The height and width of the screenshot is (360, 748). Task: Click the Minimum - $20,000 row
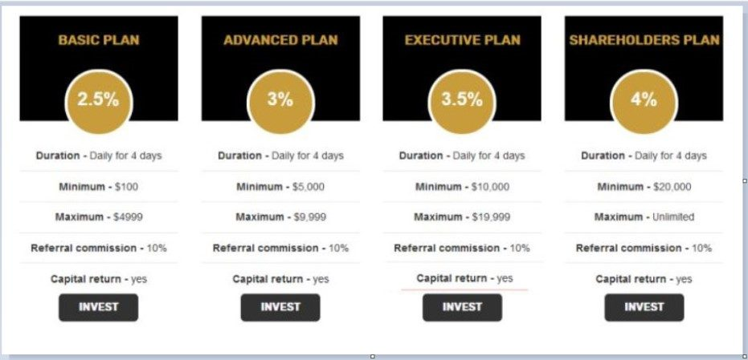pos(644,187)
